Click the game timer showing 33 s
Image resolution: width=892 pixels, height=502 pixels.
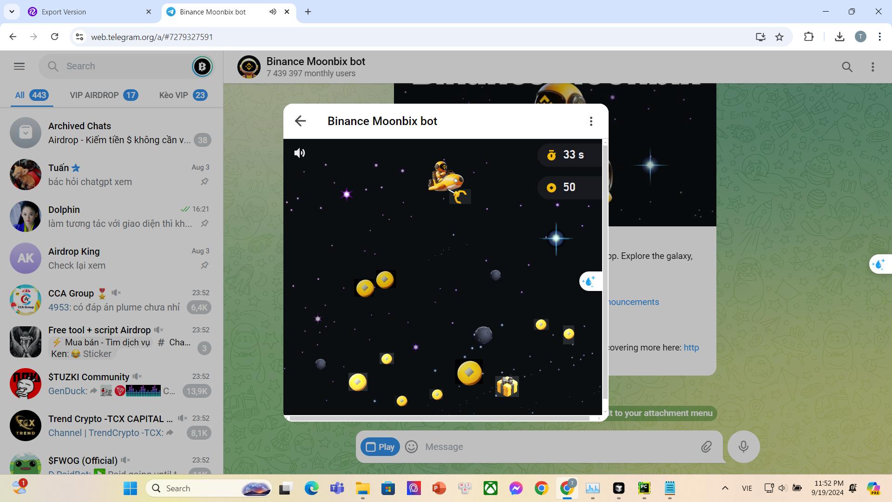(570, 155)
